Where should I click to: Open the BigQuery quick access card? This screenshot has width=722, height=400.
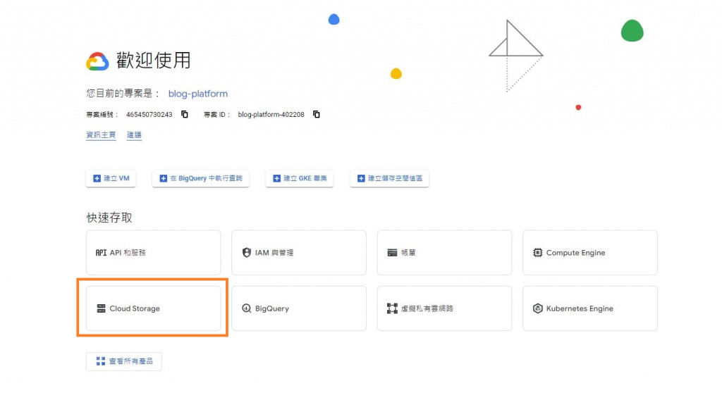tap(299, 308)
